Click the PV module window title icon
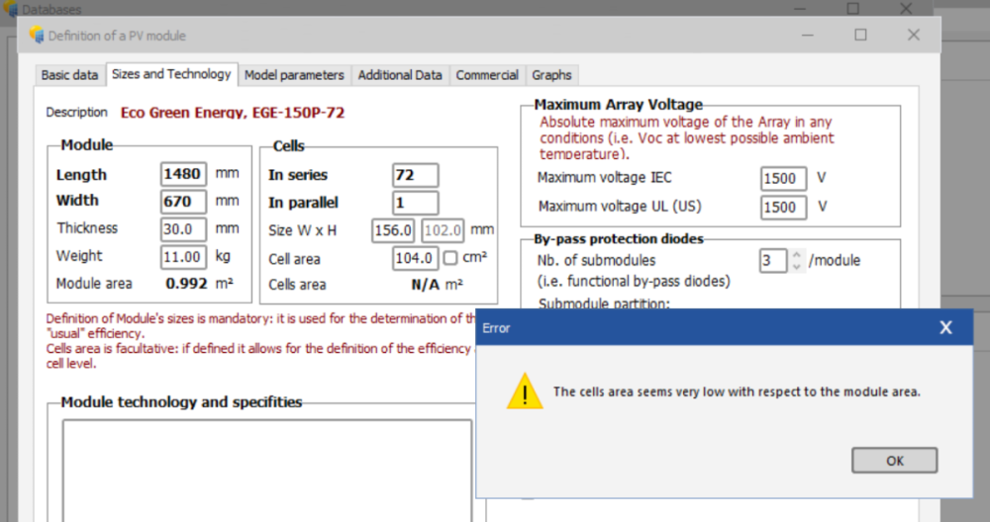 (38, 36)
